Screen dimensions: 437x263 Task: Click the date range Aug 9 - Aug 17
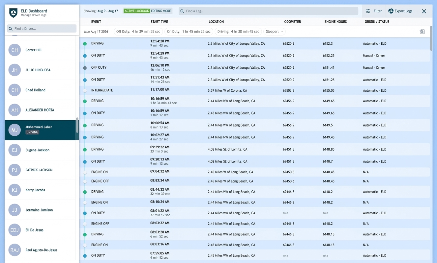pyautogui.click(x=108, y=11)
